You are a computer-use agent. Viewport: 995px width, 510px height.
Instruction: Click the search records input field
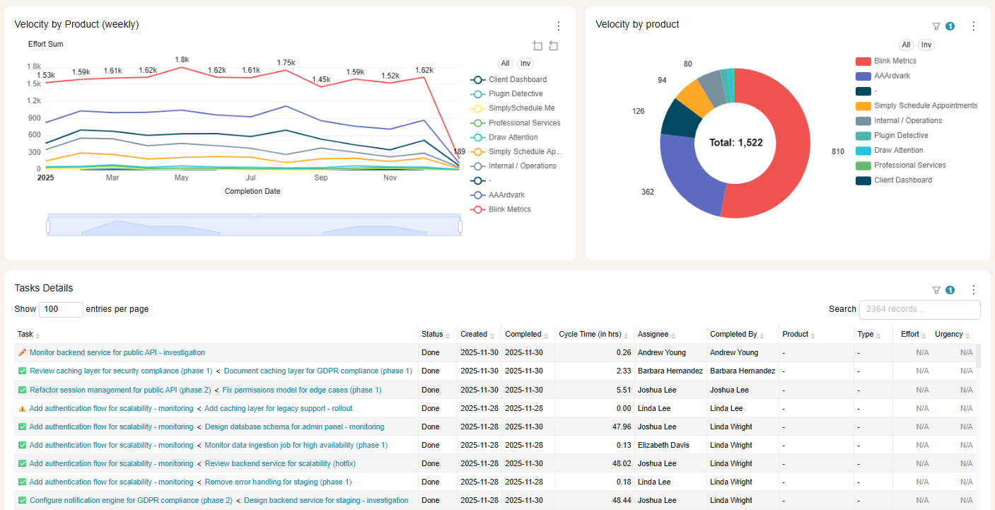[x=919, y=310]
